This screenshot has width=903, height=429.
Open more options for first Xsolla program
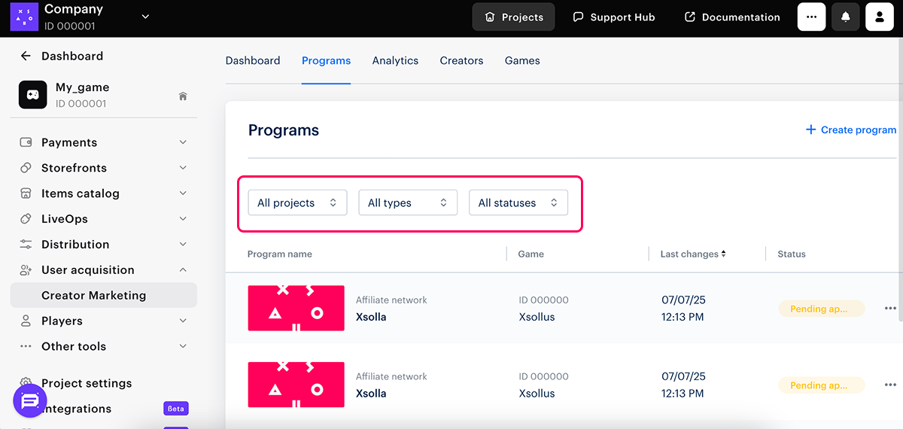point(890,309)
